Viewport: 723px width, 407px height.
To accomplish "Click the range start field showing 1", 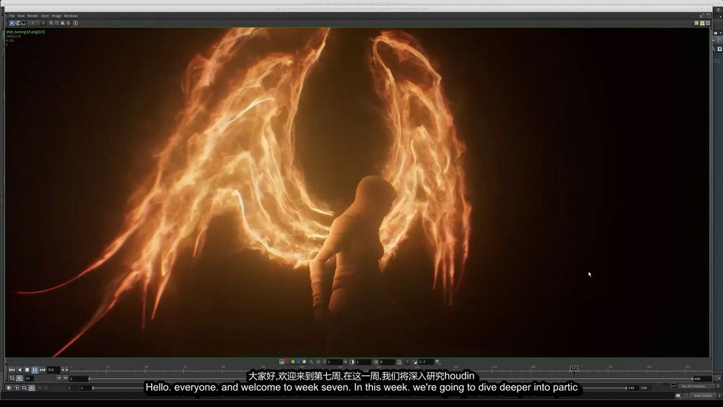I will pyautogui.click(x=79, y=378).
